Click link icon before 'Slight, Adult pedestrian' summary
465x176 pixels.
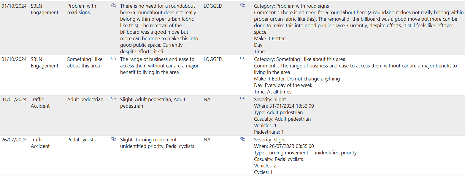[x=113, y=99]
